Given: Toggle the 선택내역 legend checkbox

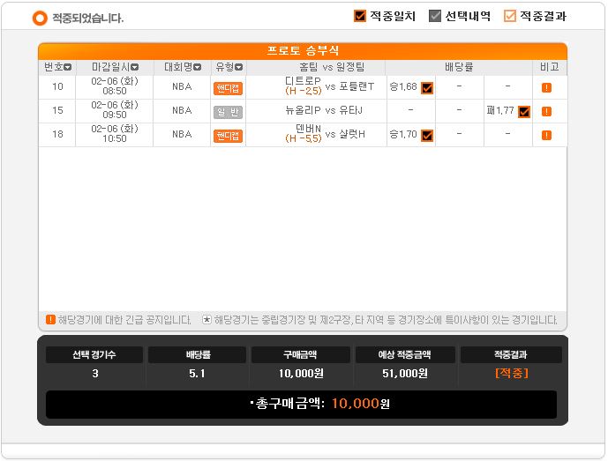Looking at the screenshot, I should [435, 16].
